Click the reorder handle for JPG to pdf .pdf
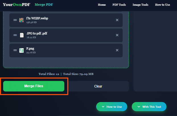This screenshot has height=116, width=177. (x=15, y=35)
